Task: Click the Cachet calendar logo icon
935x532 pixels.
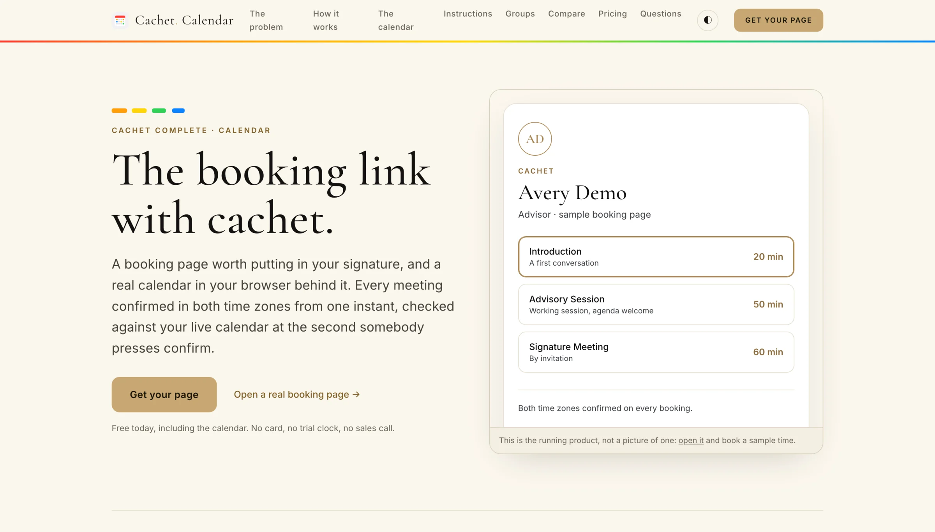Action: 120,20
